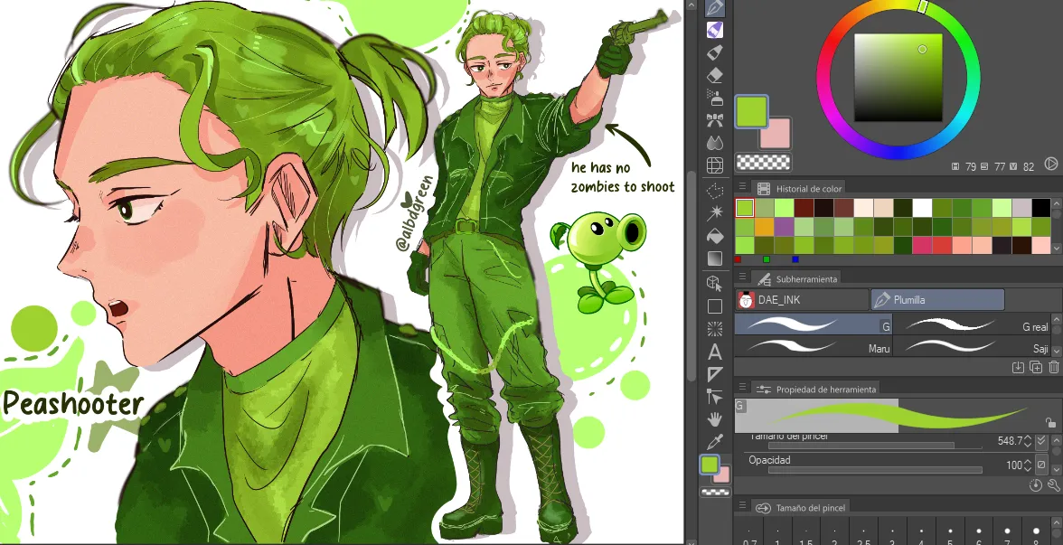Select the Auto select magic wand
The width and height of the screenshot is (1063, 545).
(714, 213)
